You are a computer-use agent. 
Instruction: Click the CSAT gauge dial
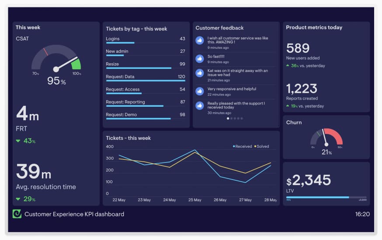coord(56,61)
